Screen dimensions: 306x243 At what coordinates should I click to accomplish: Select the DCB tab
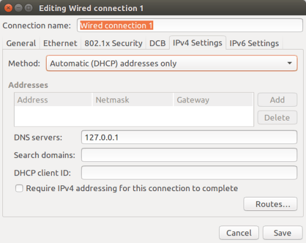tap(157, 43)
